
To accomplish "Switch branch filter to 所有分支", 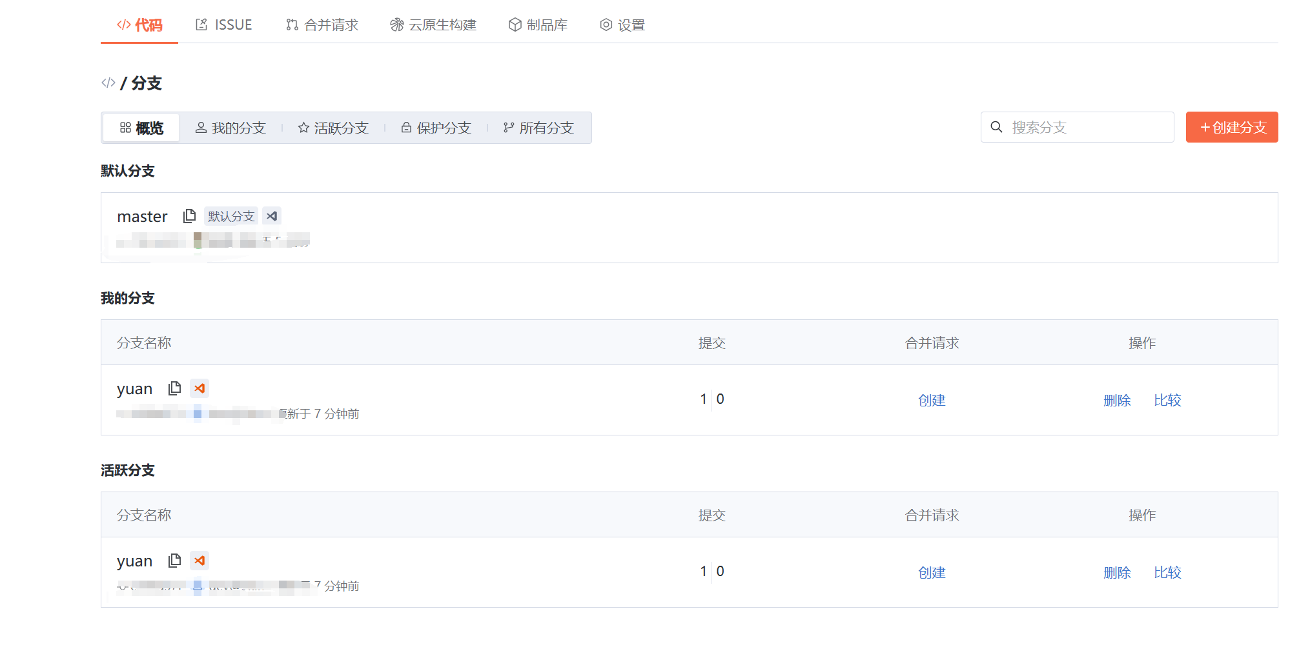I will coord(540,128).
